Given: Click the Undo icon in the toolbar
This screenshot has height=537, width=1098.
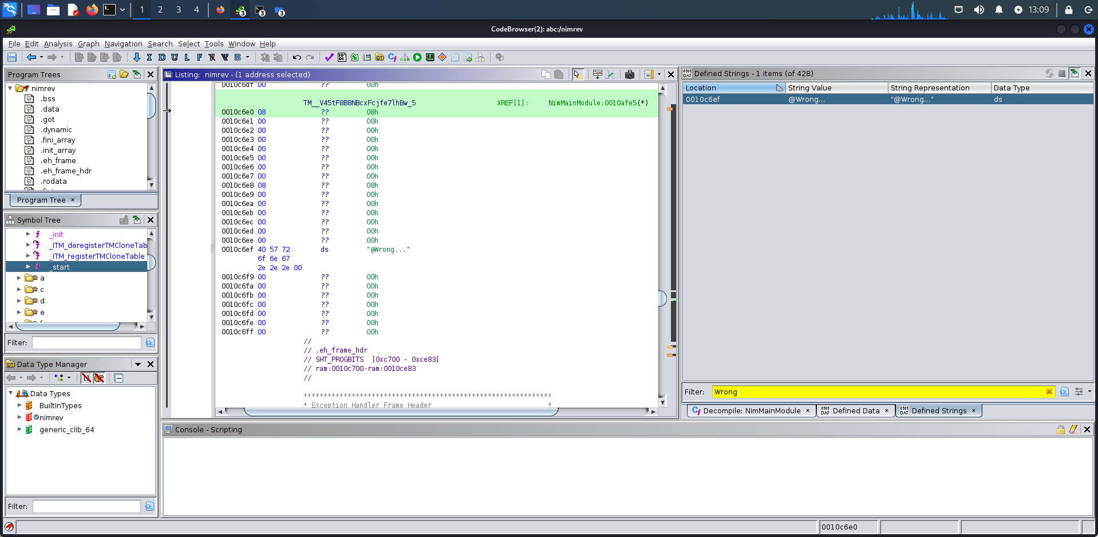Looking at the screenshot, I should (x=297, y=57).
